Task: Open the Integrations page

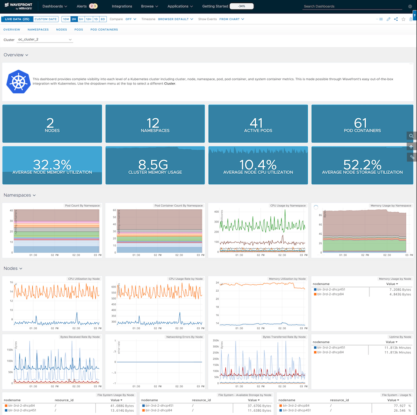Action: click(122, 7)
